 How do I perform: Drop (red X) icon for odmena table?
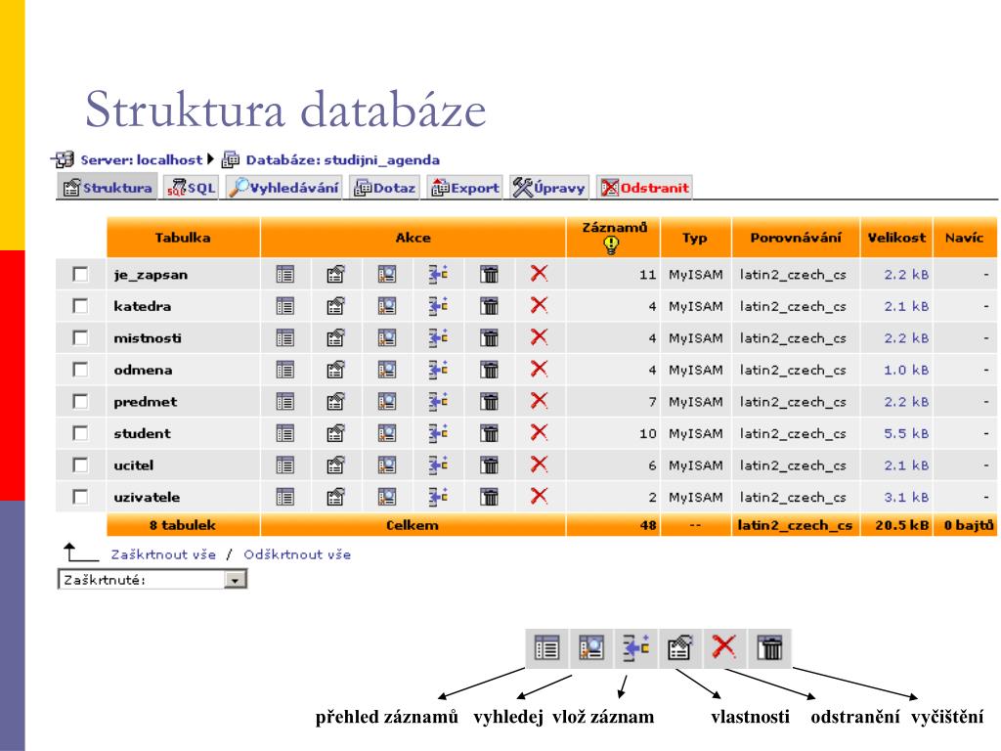(x=540, y=369)
